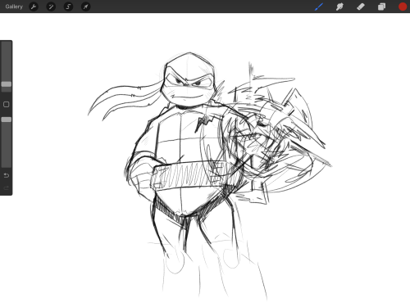Activate the Selection tool
Screen dimensions: 410x307
pyautogui.click(x=68, y=7)
